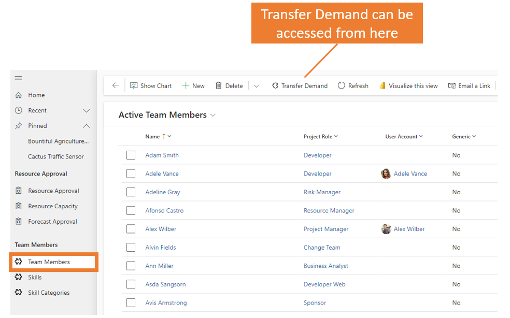This screenshot has width=510, height=318.
Task: Go to Resource Capacity page
Action: pyautogui.click(x=53, y=206)
